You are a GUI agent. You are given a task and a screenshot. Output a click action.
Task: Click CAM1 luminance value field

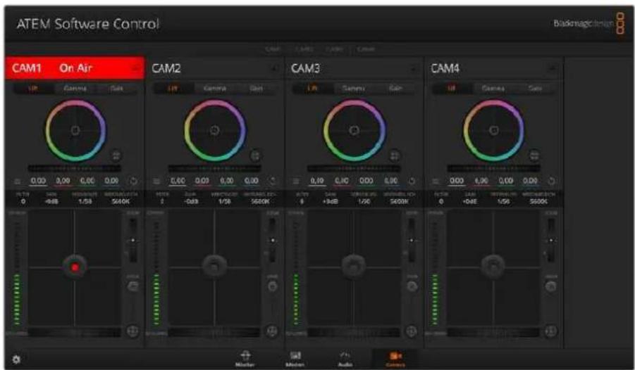[x=39, y=181]
